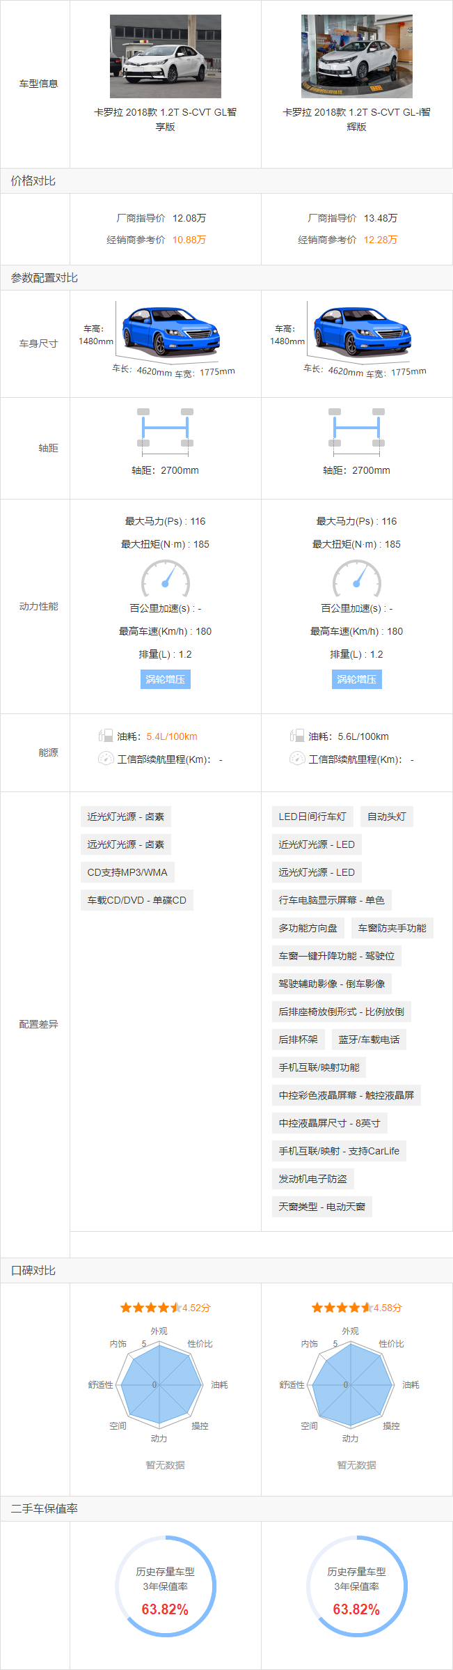Click the speedometer gauge icon in left column

pos(166,578)
